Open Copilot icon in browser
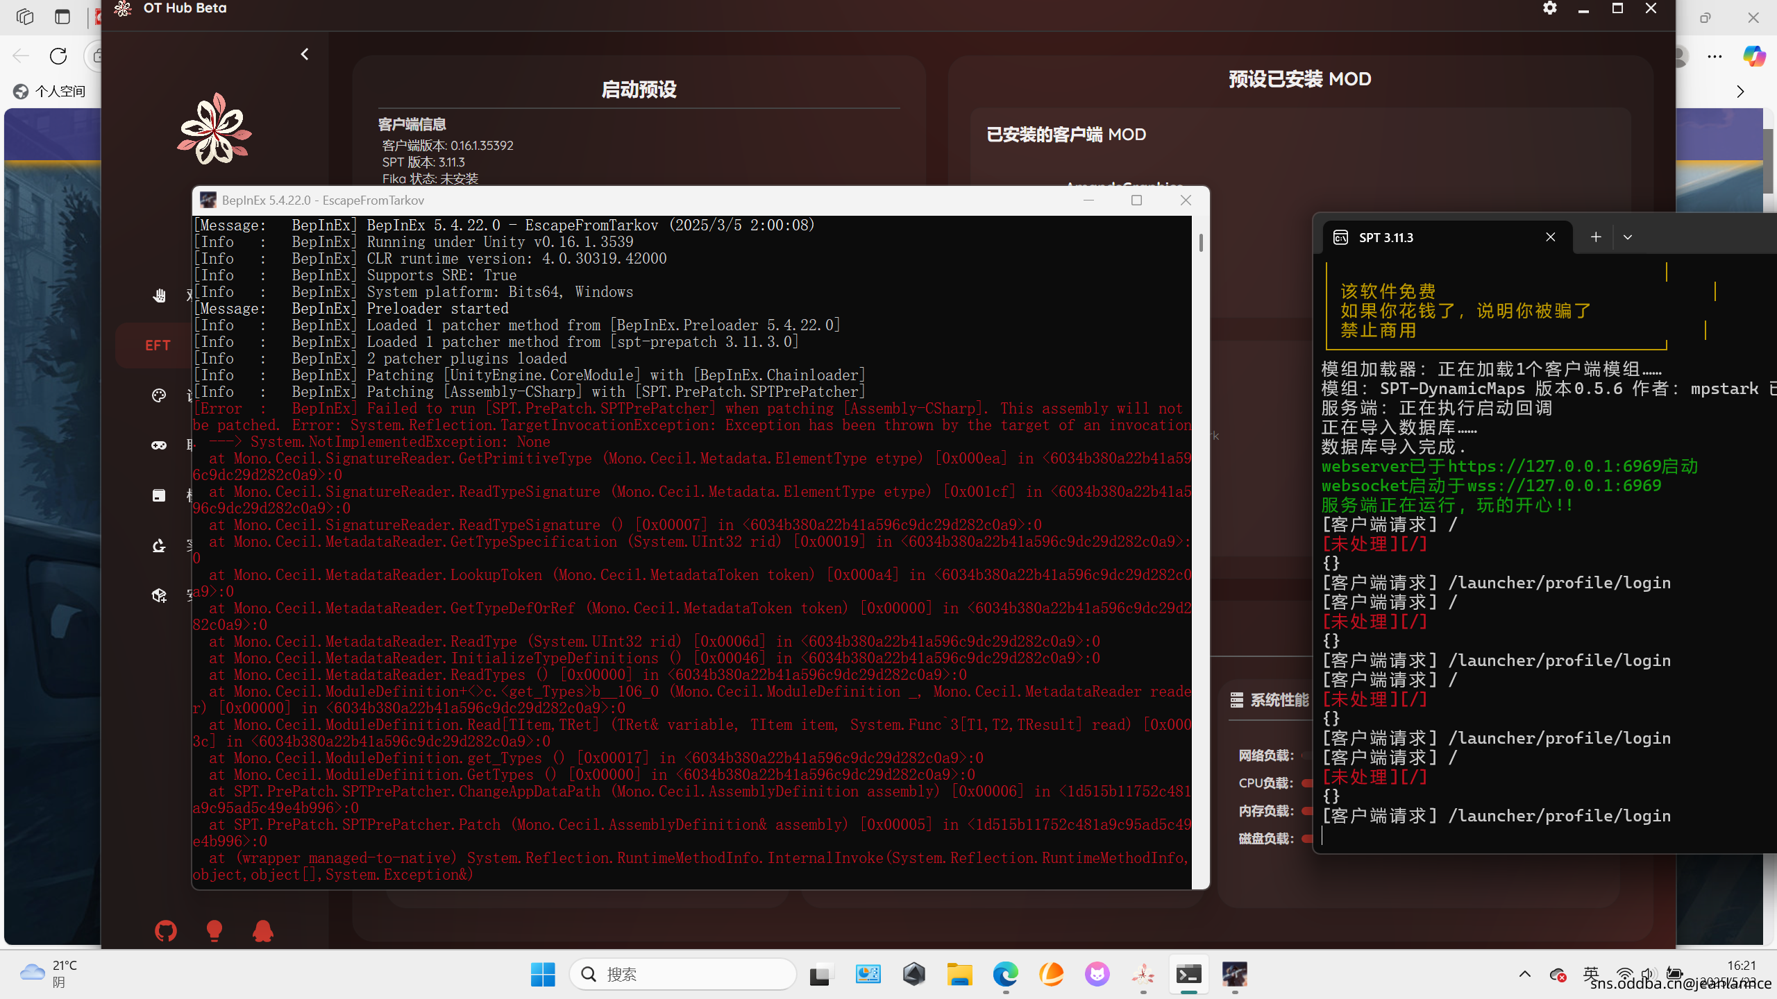Screen dimensions: 1777x999 click(x=1754, y=56)
